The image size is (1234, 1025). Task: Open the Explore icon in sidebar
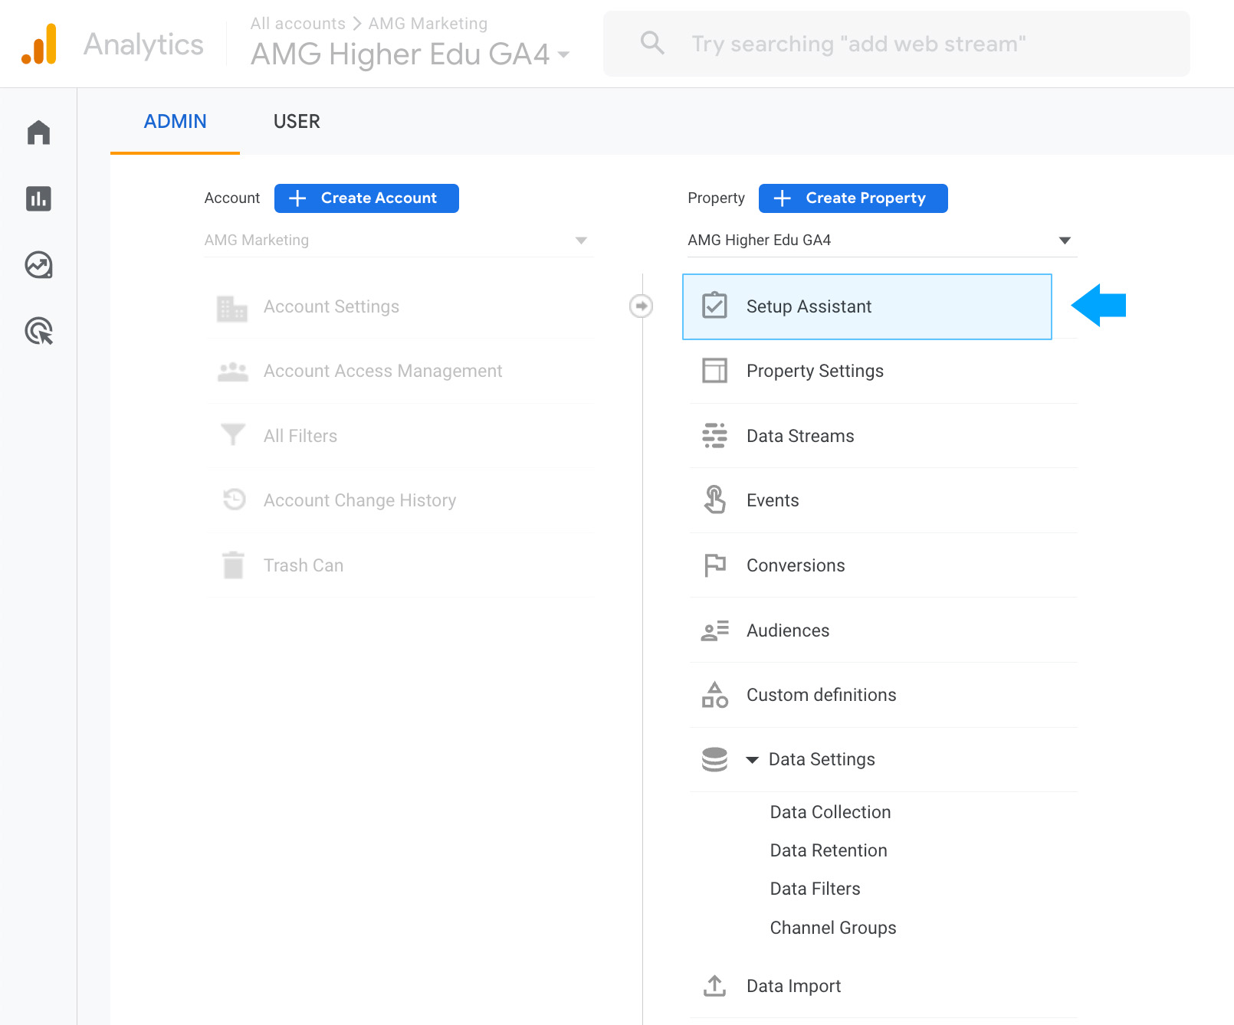(x=38, y=265)
